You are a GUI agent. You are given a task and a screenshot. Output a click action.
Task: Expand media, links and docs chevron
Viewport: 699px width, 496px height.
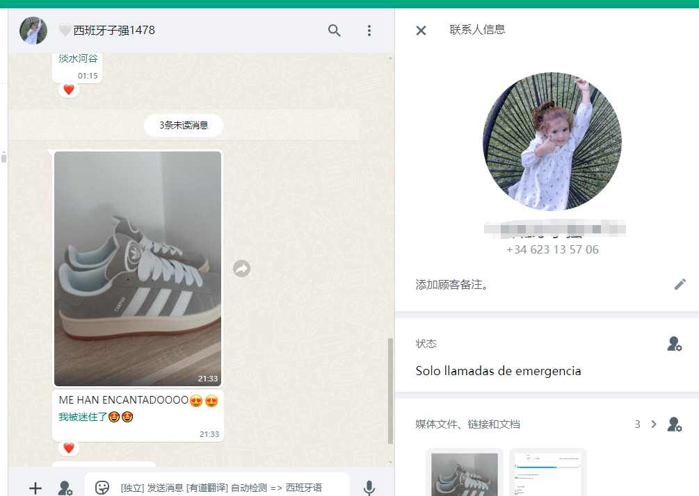(654, 424)
